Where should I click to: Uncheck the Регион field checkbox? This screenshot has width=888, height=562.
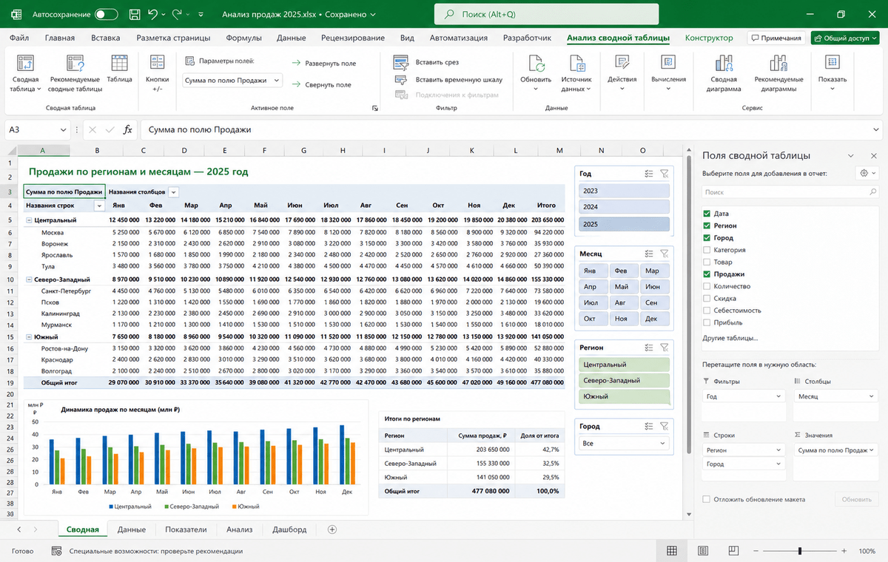coord(707,226)
